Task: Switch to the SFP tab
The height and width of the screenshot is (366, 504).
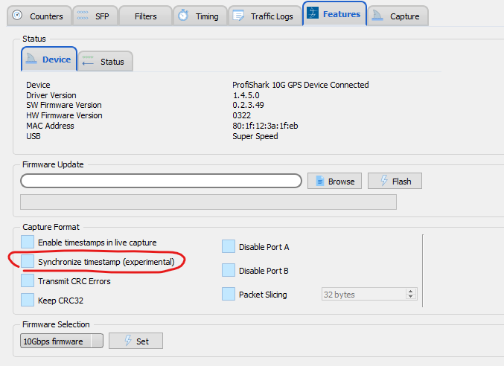Action: [x=92, y=16]
